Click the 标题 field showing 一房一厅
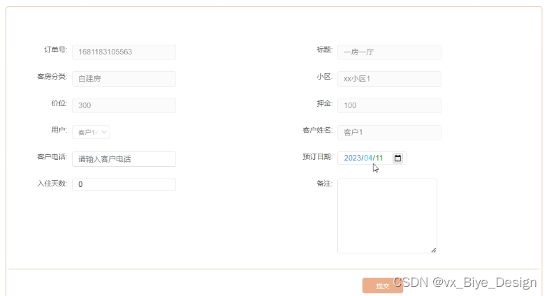Image resolution: width=547 pixels, height=296 pixels. click(x=389, y=52)
